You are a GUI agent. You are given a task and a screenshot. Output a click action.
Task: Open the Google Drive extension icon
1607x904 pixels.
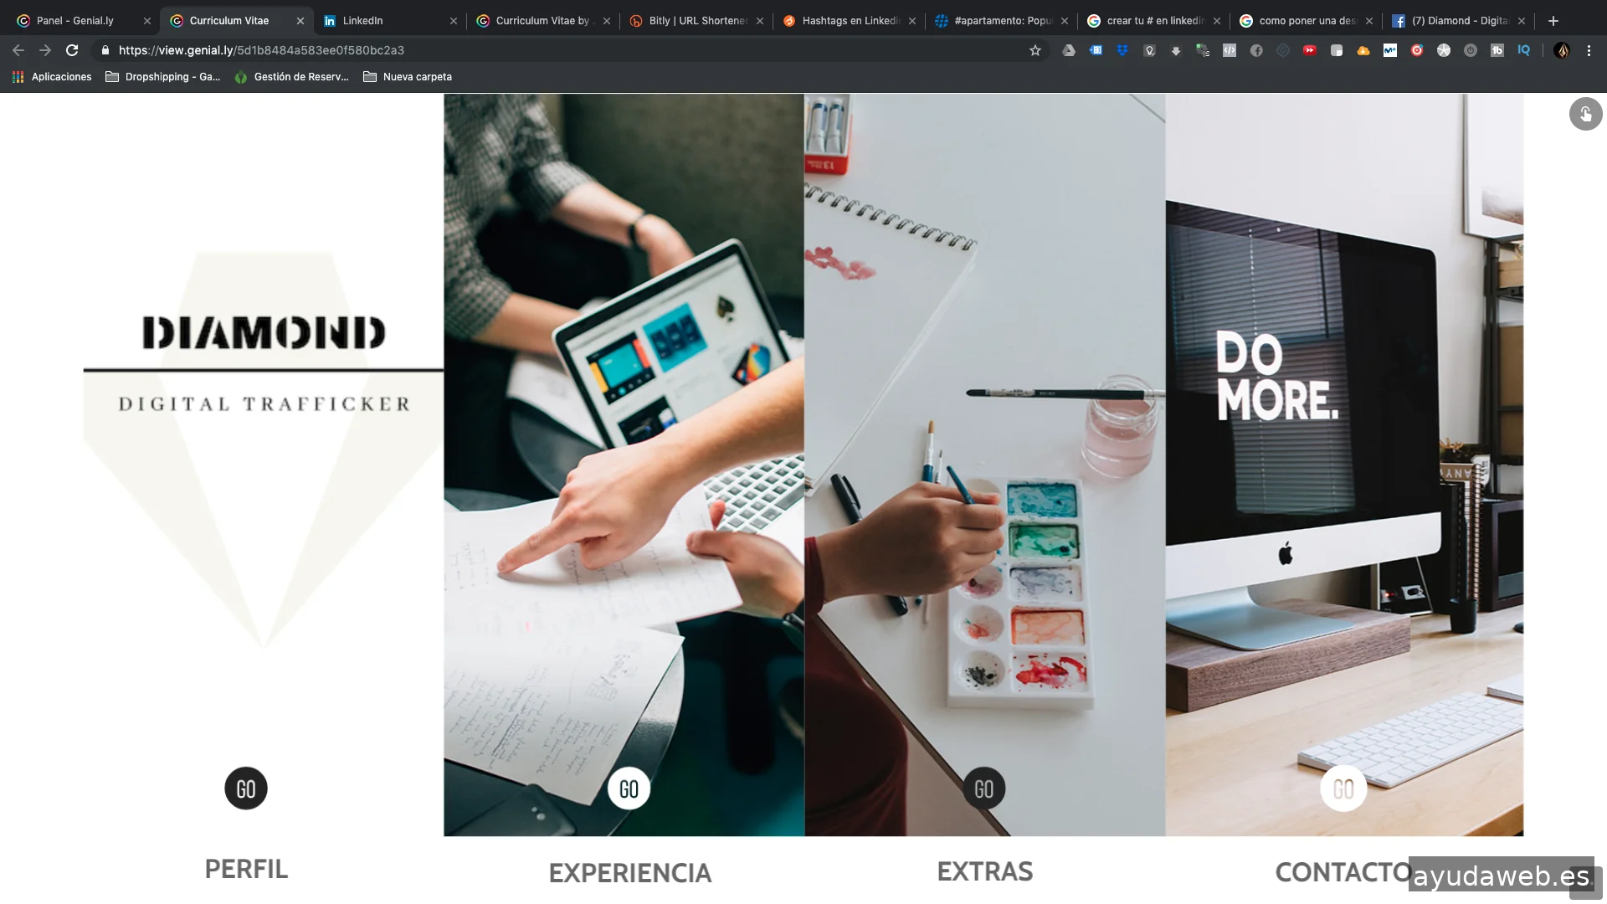1069,50
